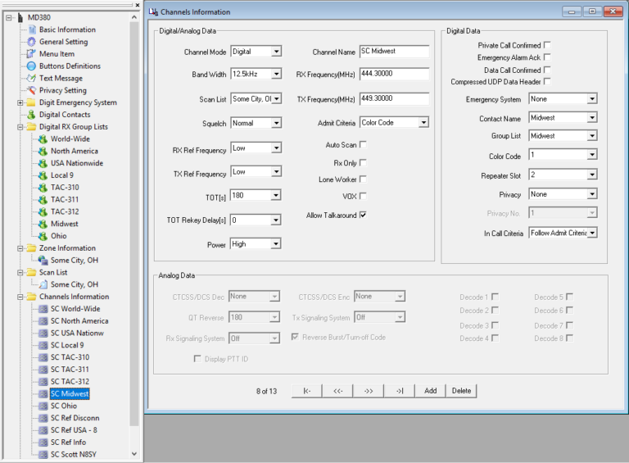Select SC Ref Disconn channel in tree
Screen dimensions: 629x463
click(75, 418)
